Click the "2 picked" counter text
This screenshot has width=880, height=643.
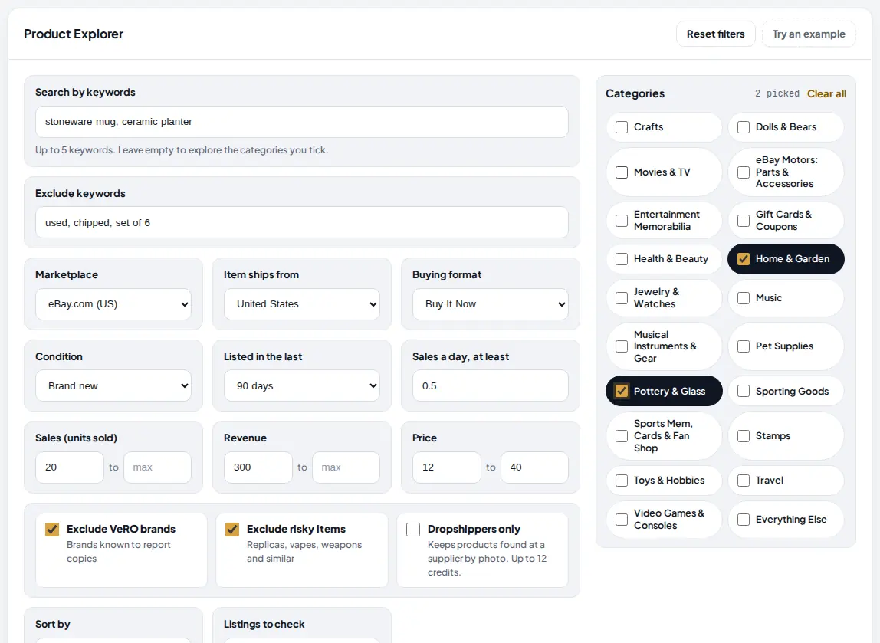pos(777,93)
